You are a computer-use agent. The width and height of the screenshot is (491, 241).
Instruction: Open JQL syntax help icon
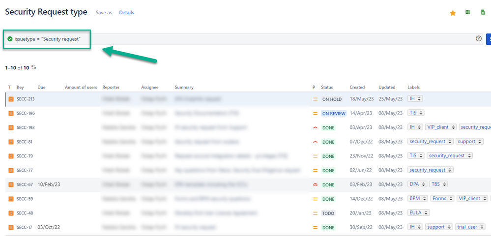(x=479, y=39)
